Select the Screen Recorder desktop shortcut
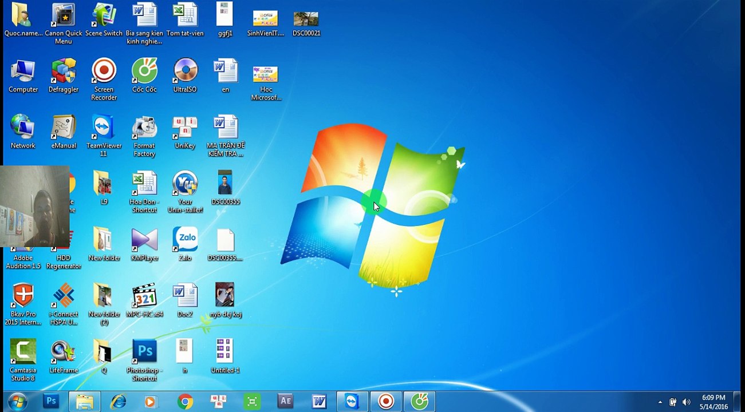Viewport: 745px width, 412px height. pyautogui.click(x=104, y=80)
